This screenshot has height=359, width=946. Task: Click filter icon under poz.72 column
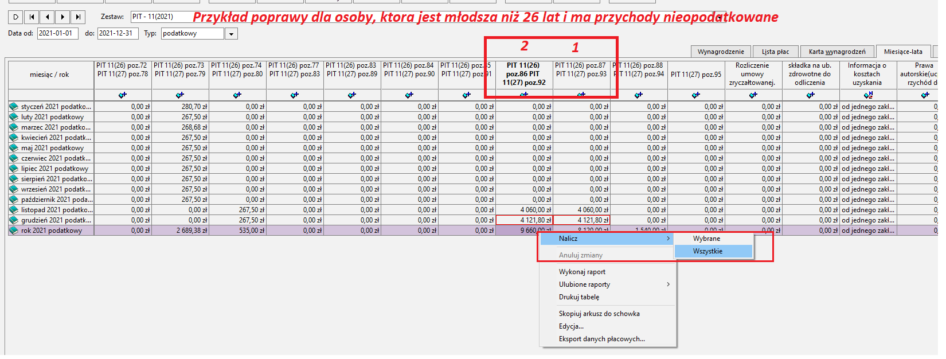point(123,95)
